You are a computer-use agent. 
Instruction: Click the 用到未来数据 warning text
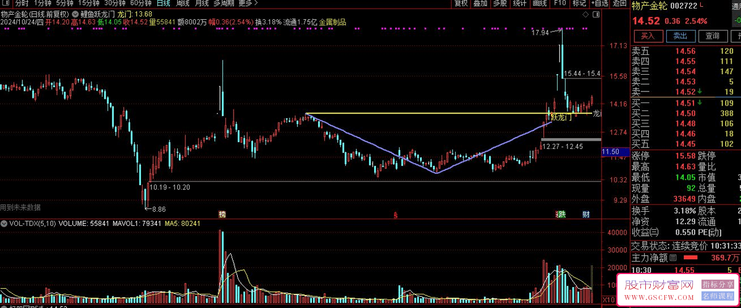(x=20, y=207)
